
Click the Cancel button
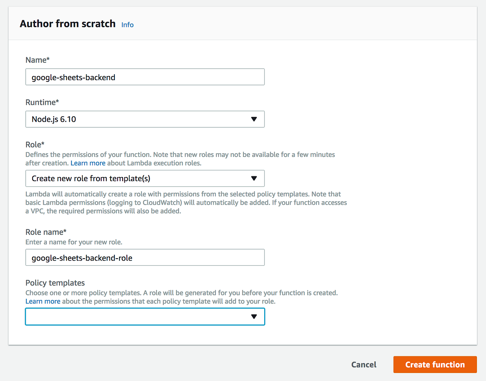pyautogui.click(x=363, y=364)
